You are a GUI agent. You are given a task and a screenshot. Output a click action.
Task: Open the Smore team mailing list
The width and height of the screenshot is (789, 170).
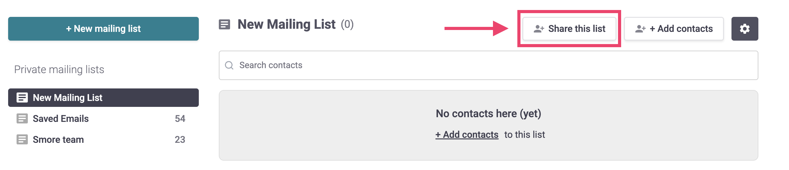click(x=58, y=140)
